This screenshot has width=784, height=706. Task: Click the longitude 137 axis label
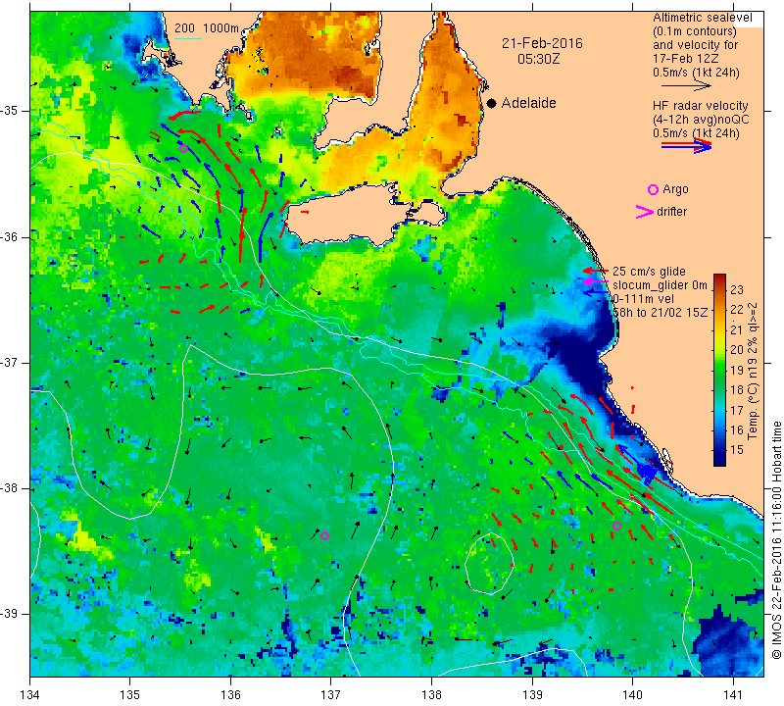[x=331, y=694]
